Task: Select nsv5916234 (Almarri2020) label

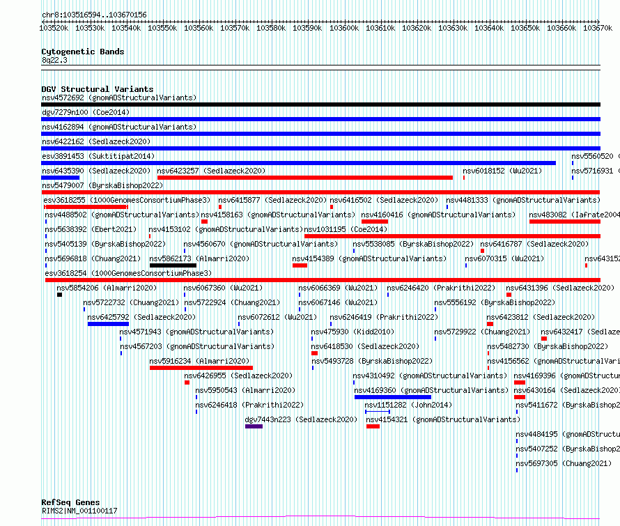Action: coord(199,361)
